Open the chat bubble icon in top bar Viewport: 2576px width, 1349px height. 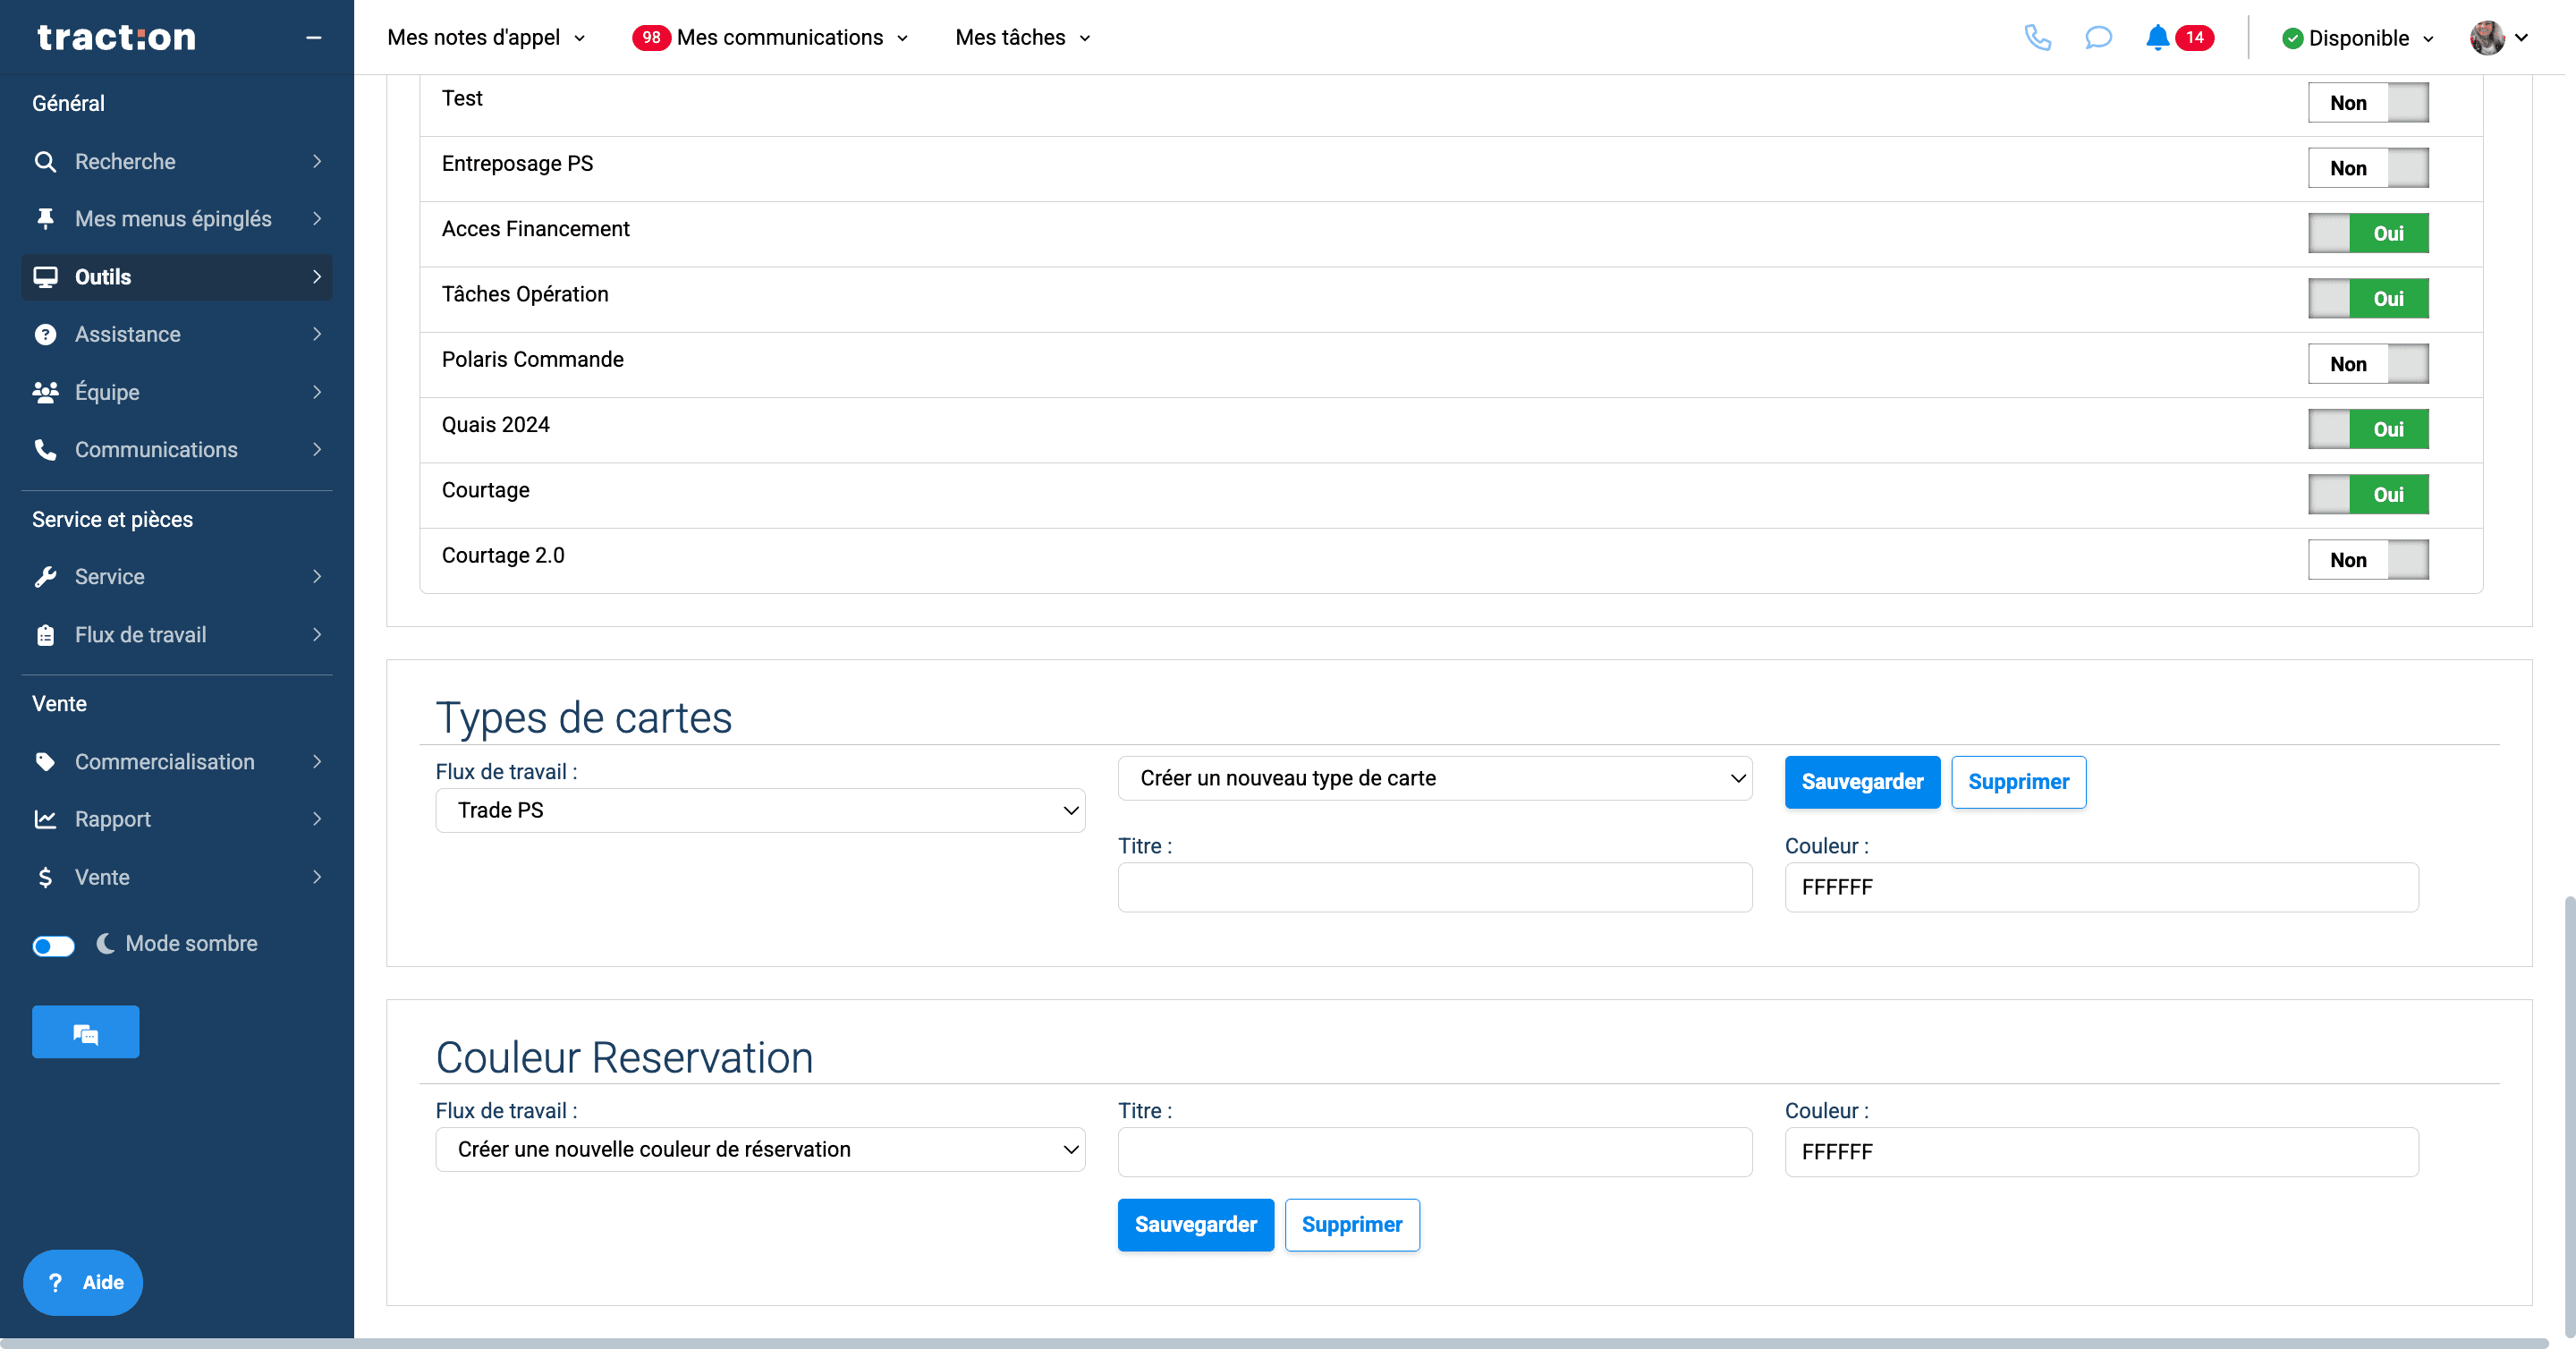click(2098, 38)
